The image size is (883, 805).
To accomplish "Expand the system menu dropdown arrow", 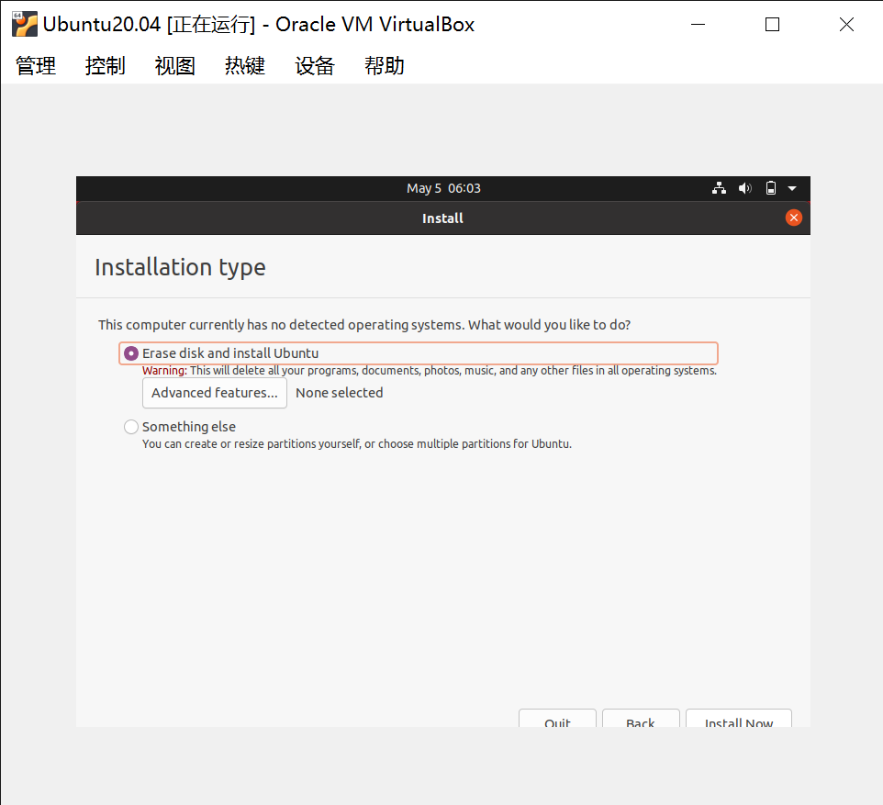I will [x=792, y=188].
